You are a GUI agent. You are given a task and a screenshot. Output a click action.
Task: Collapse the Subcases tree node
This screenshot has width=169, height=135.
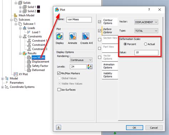(11, 20)
